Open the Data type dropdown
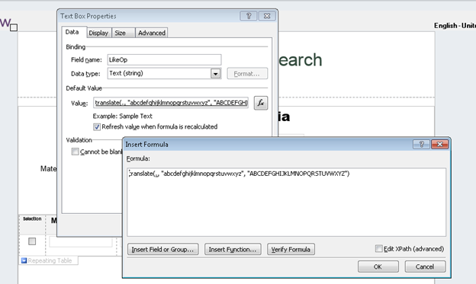Viewport: 476px width, 284px height. point(216,74)
